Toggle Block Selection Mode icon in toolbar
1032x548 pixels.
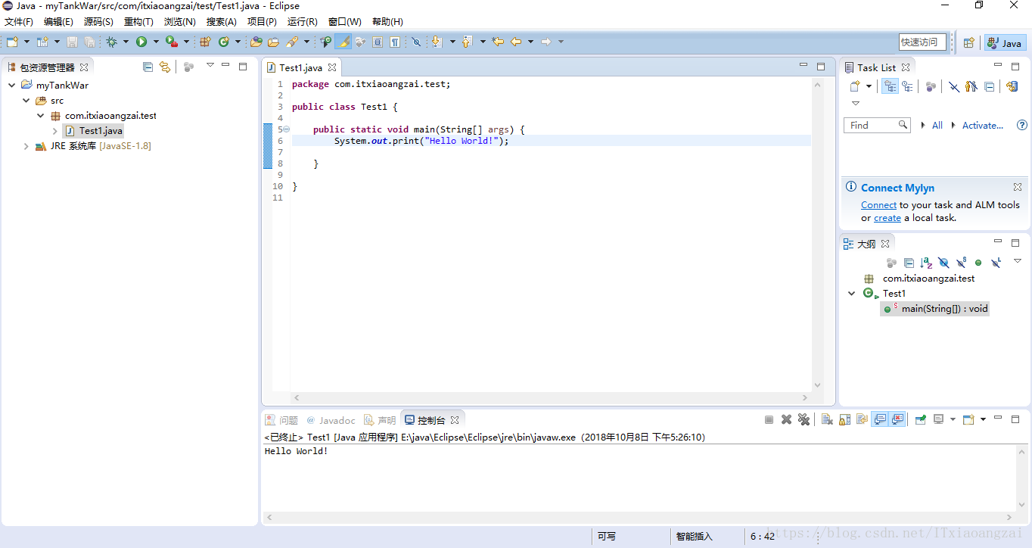[x=378, y=42]
